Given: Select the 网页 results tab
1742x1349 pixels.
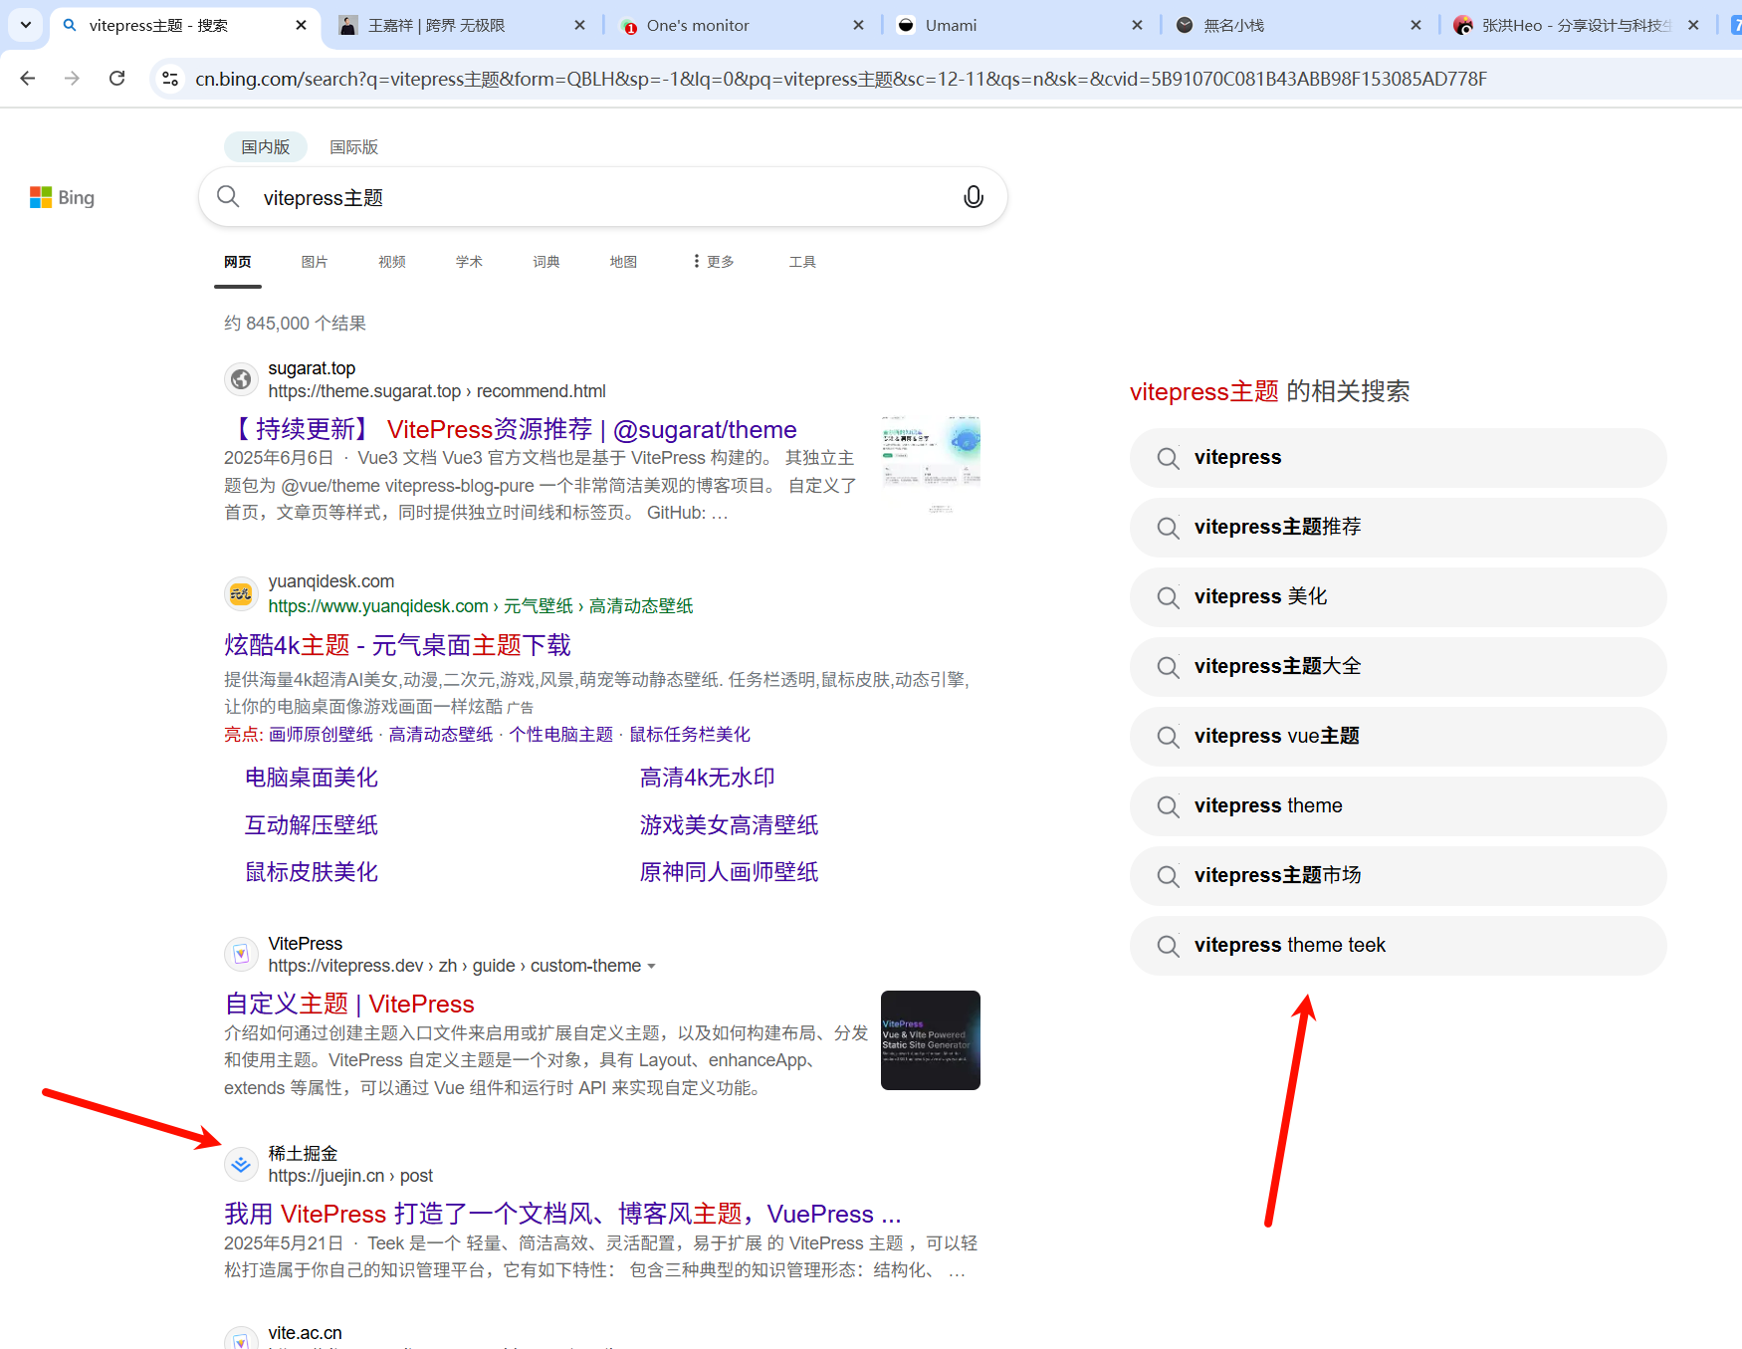Looking at the screenshot, I should [238, 262].
